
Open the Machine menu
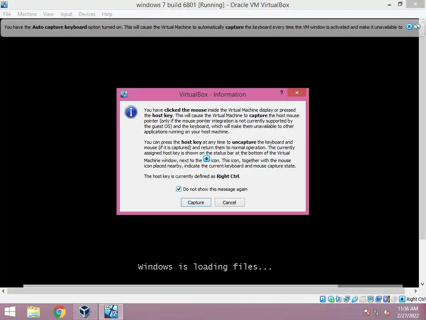click(x=27, y=14)
